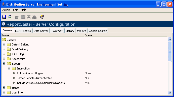The width and height of the screenshot is (174, 97).
Task: Click the factory-shaped toolbar icon
Action: click(x=34, y=17)
